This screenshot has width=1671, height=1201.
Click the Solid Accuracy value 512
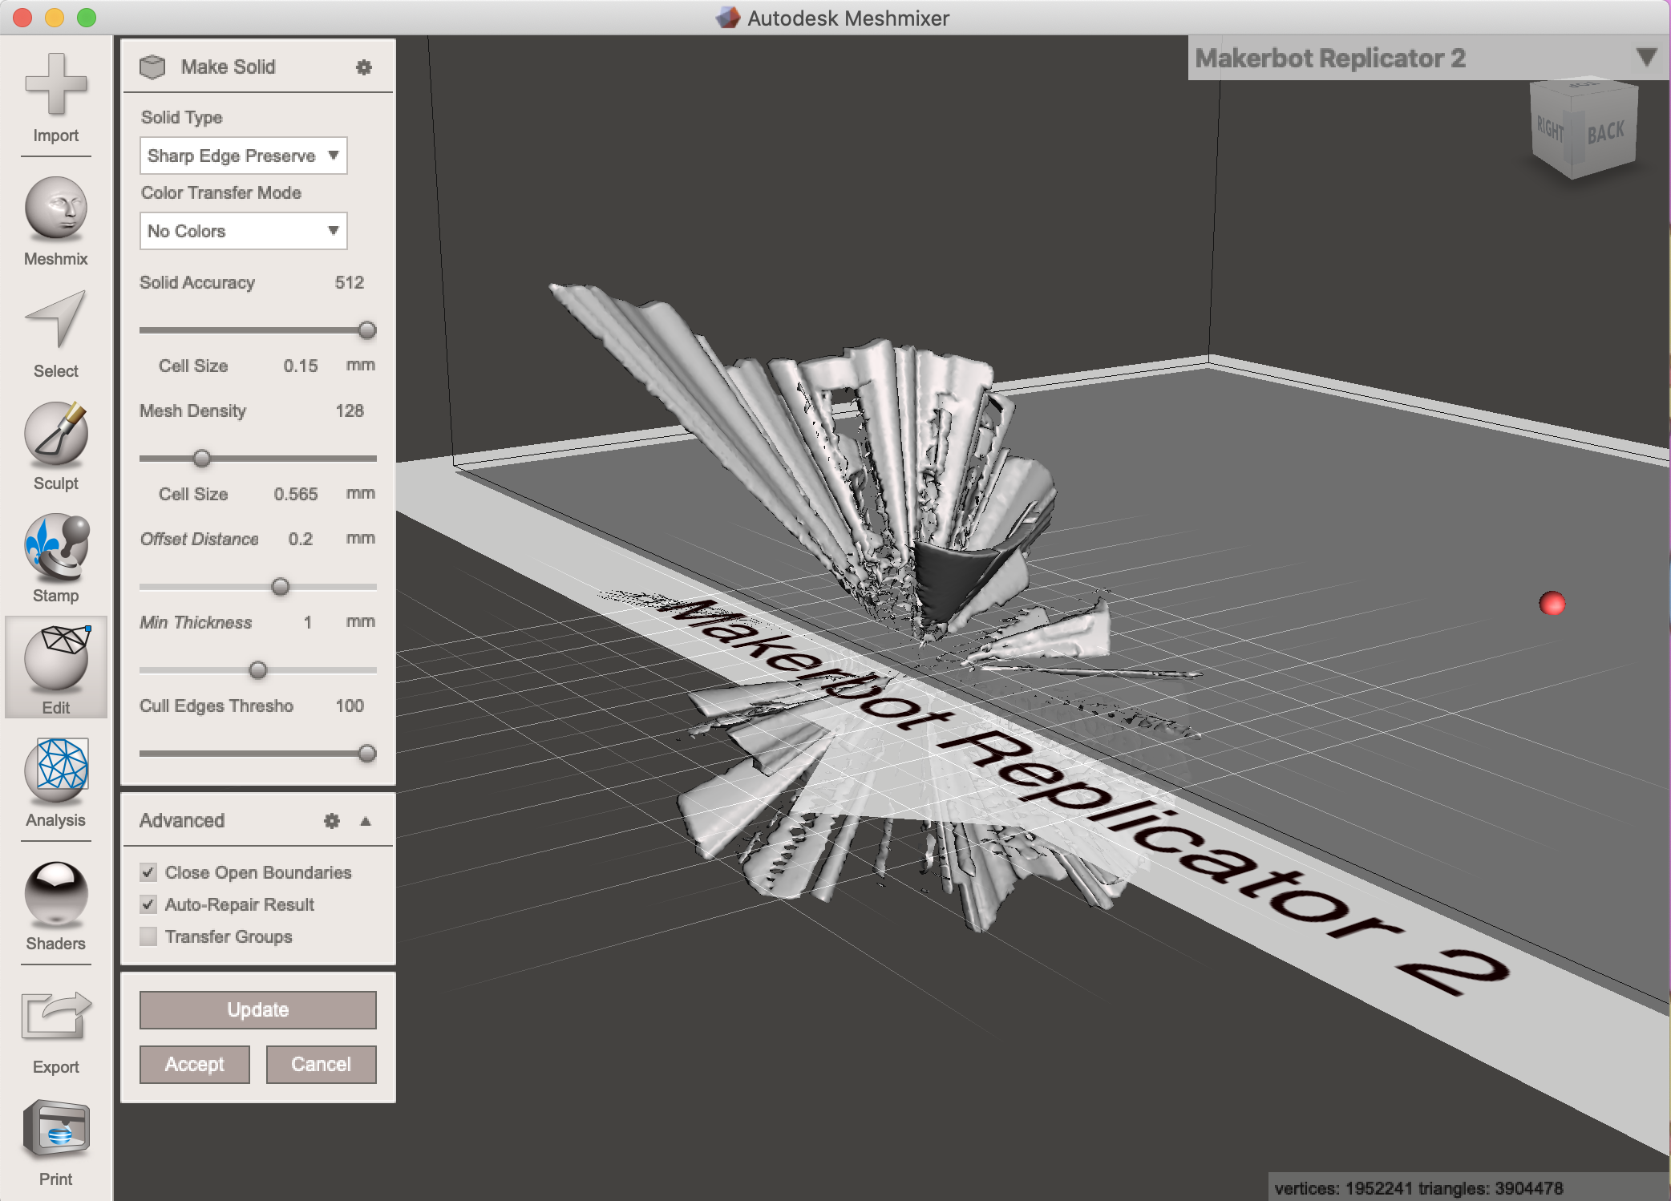click(x=350, y=282)
